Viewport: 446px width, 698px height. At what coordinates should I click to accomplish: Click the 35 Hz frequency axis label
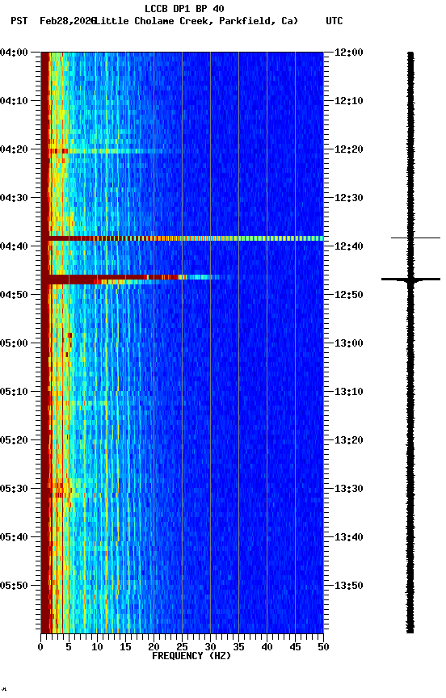238,647
